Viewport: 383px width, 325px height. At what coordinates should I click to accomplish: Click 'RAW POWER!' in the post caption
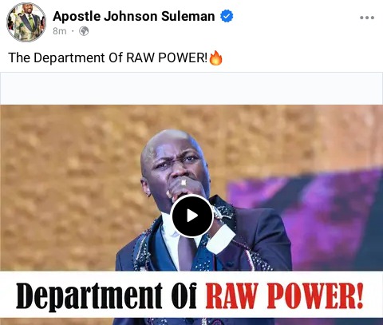coord(167,57)
